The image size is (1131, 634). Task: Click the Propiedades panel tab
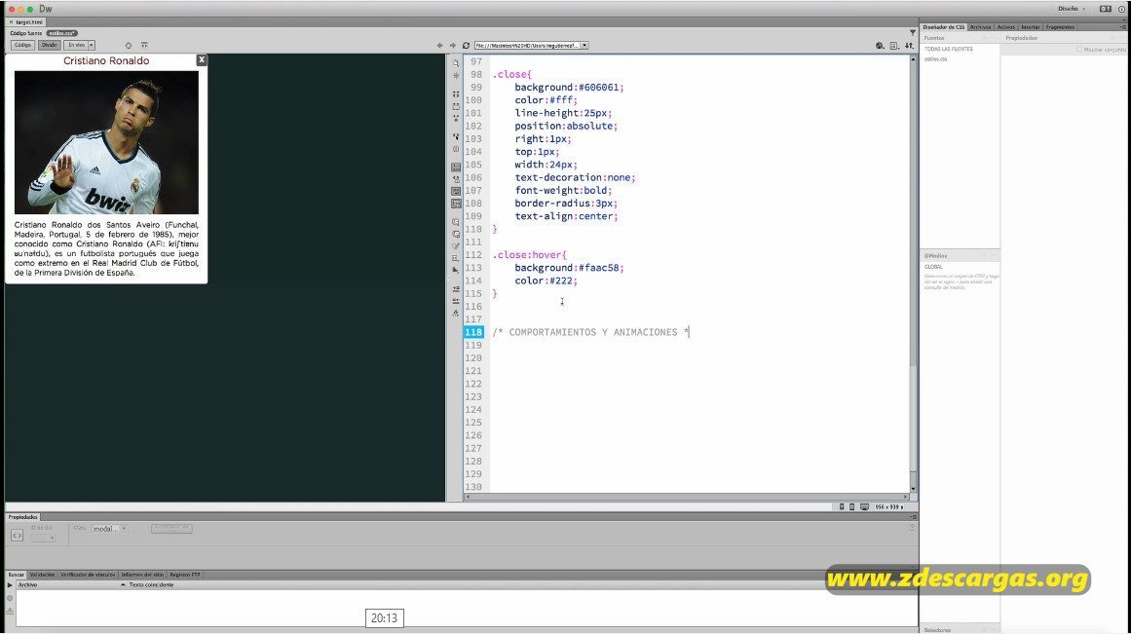point(22,517)
